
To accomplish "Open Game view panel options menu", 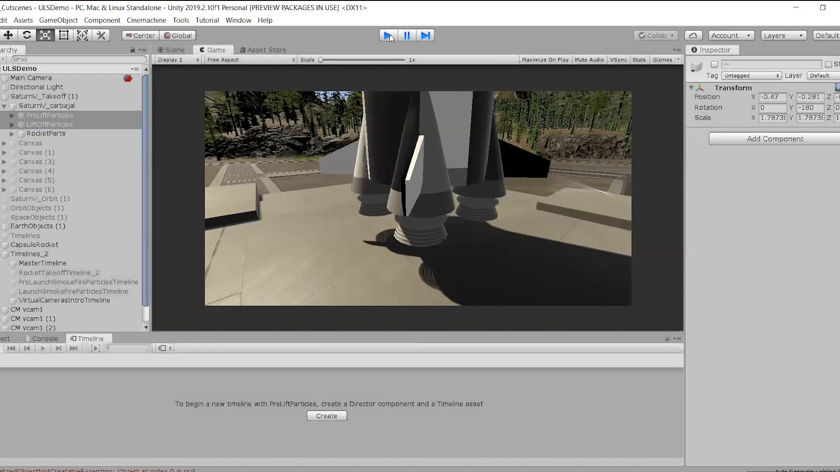I will (677, 50).
